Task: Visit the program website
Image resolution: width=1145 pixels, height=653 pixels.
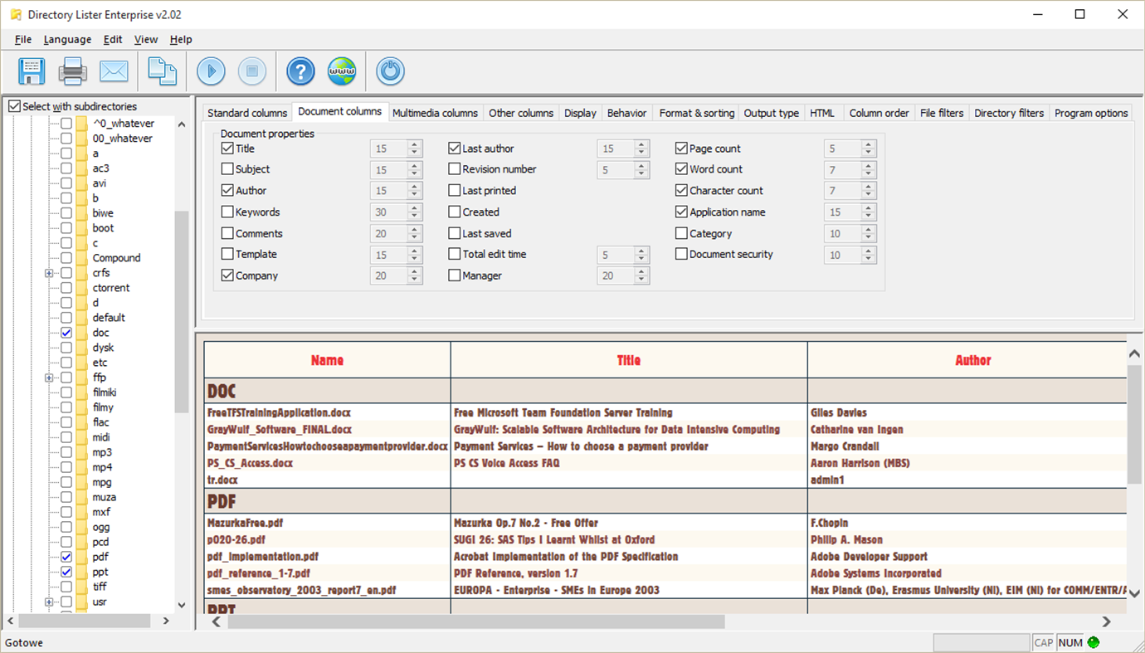Action: tap(342, 71)
